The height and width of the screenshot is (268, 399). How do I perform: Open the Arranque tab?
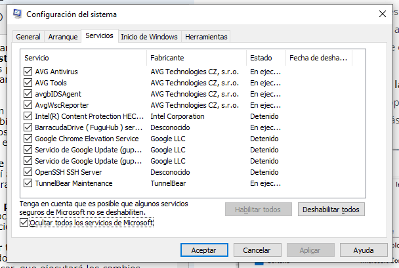(x=63, y=37)
